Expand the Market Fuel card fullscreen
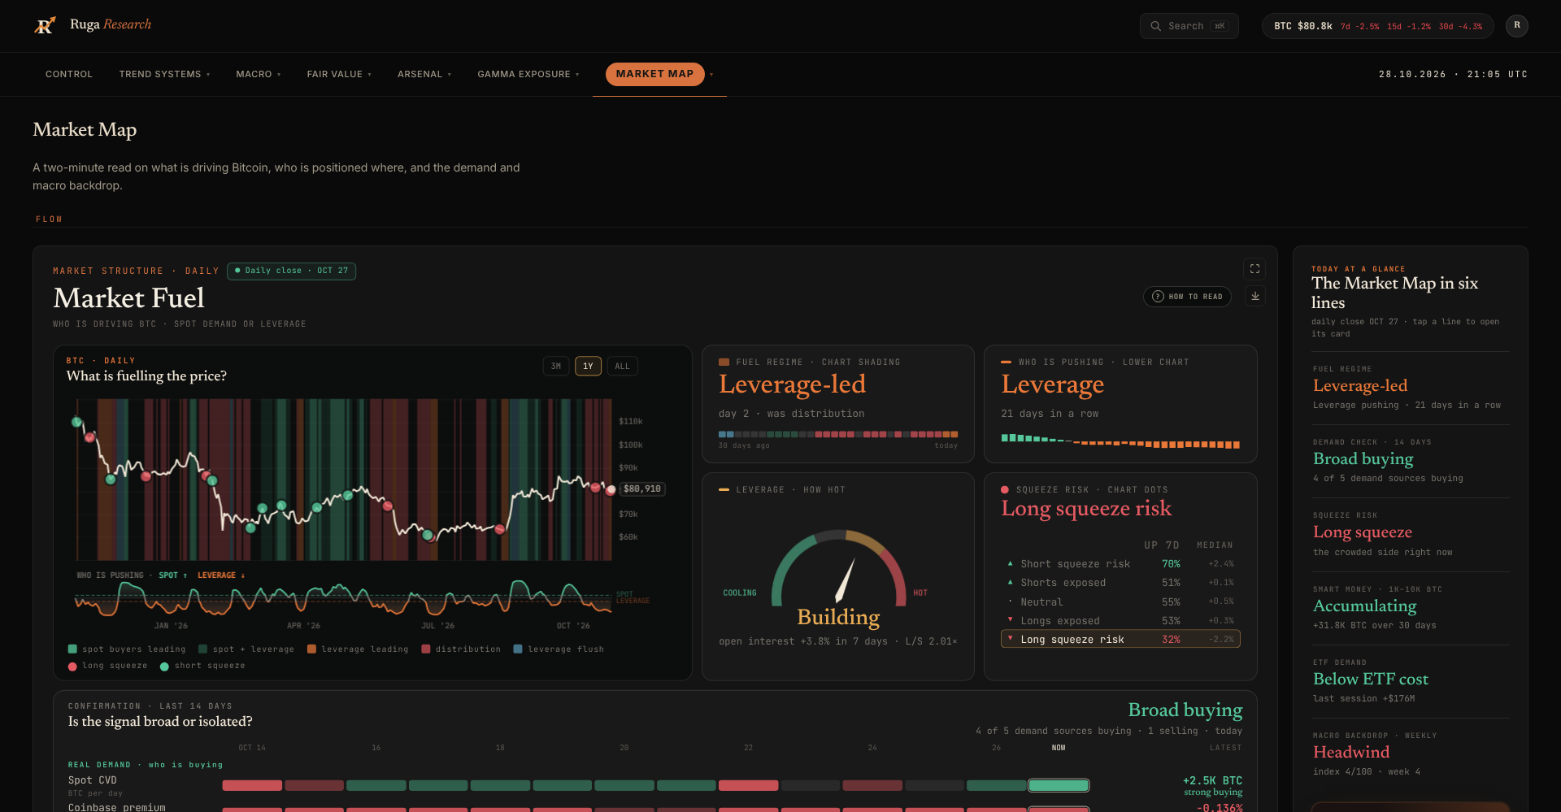1561x812 pixels. pyautogui.click(x=1254, y=269)
